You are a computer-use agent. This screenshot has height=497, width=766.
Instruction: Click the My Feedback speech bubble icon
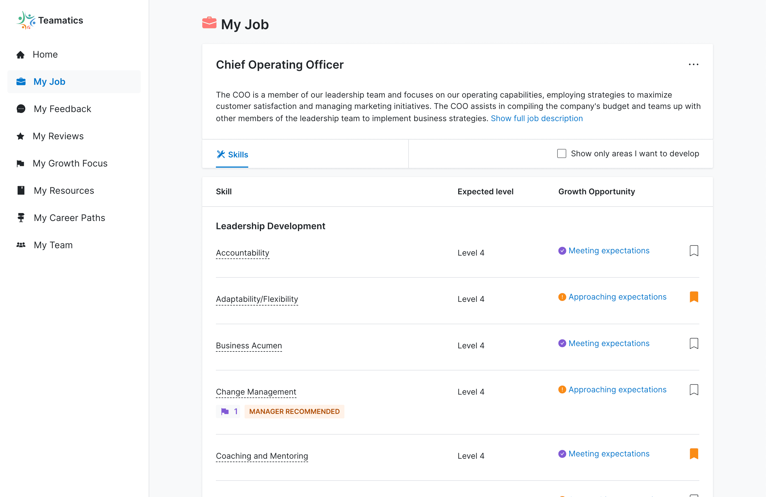tap(21, 109)
